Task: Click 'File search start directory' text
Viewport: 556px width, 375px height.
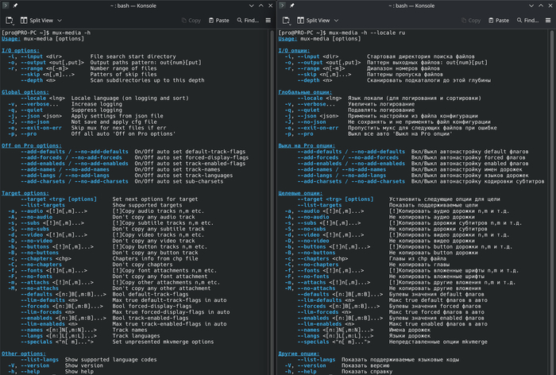Action: tap(133, 56)
